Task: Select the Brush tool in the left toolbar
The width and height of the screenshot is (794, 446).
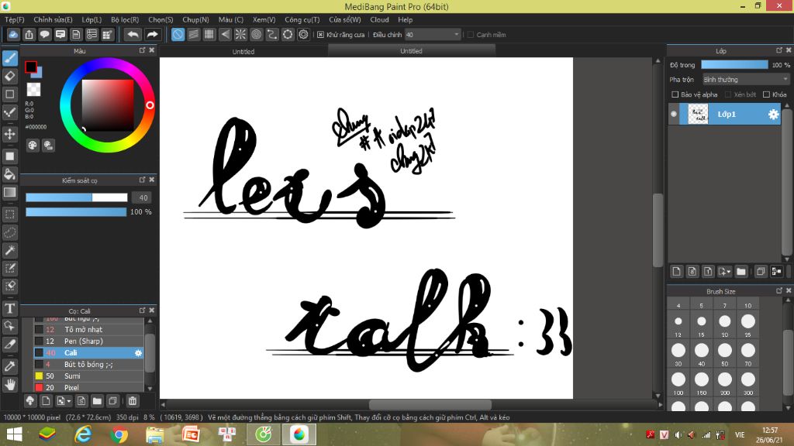Action: click(x=9, y=58)
